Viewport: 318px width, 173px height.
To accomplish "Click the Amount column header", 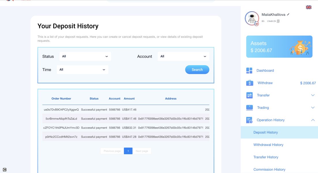I will [x=129, y=99].
